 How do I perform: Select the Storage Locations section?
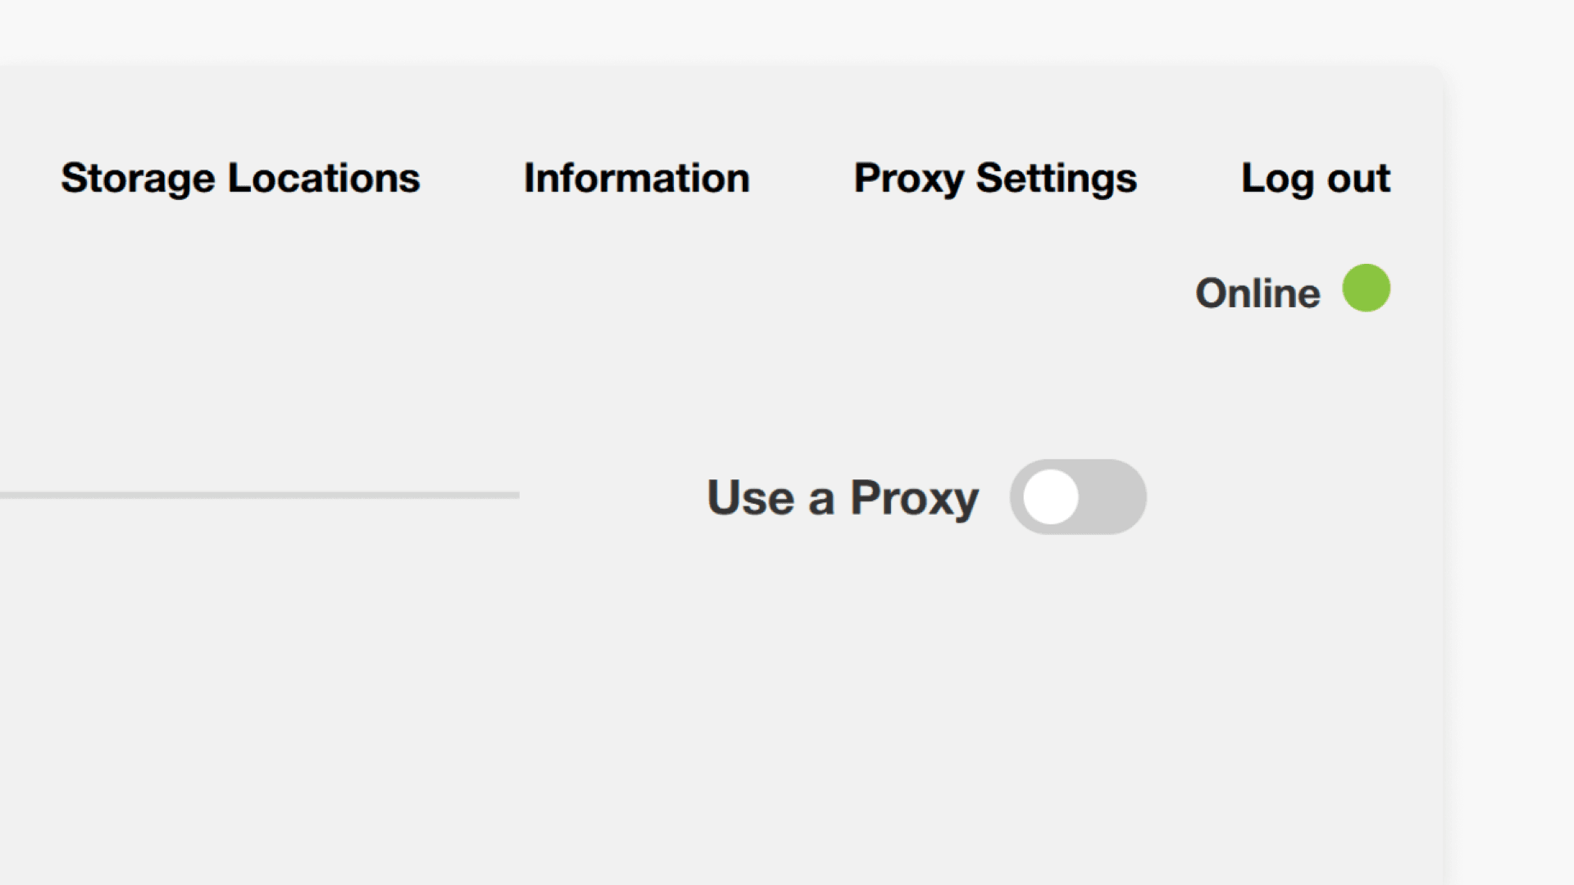[x=240, y=179]
